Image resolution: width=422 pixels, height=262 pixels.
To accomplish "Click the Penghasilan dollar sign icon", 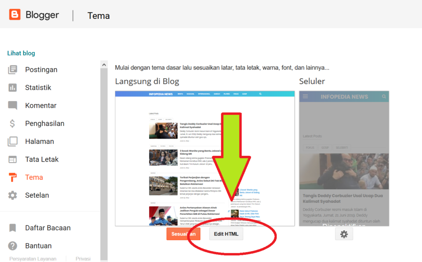I will pyautogui.click(x=13, y=123).
